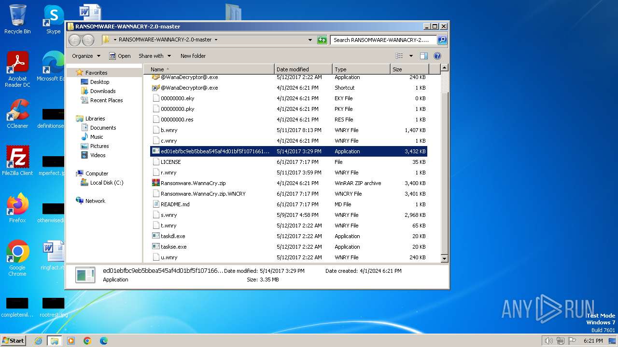Open the Pictures library
Screen dimensions: 618x347
click(99, 146)
